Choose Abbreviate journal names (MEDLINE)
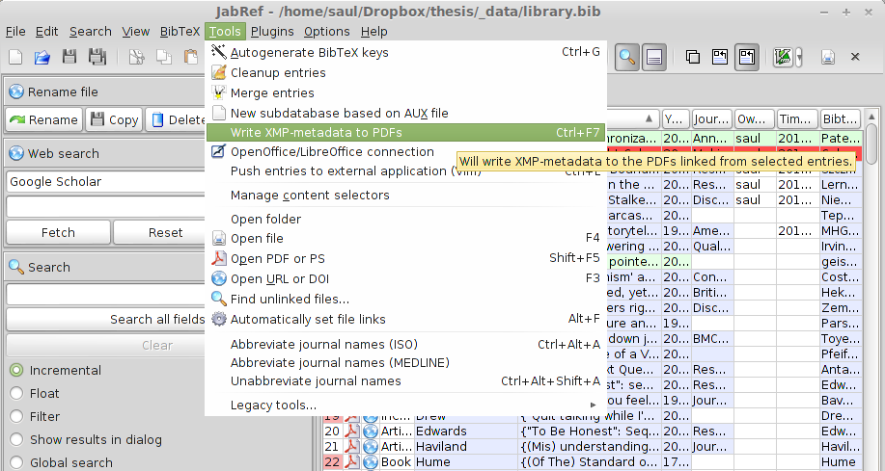The image size is (885, 471). (405, 363)
